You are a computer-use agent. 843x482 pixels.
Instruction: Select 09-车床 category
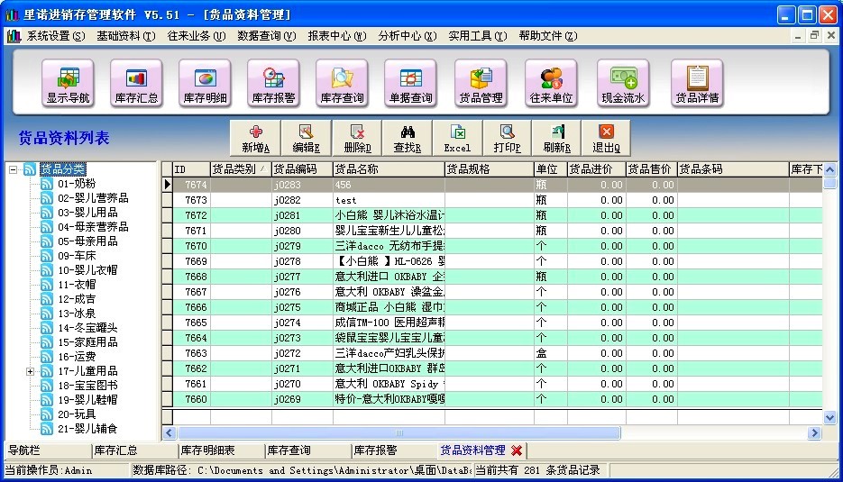77,256
